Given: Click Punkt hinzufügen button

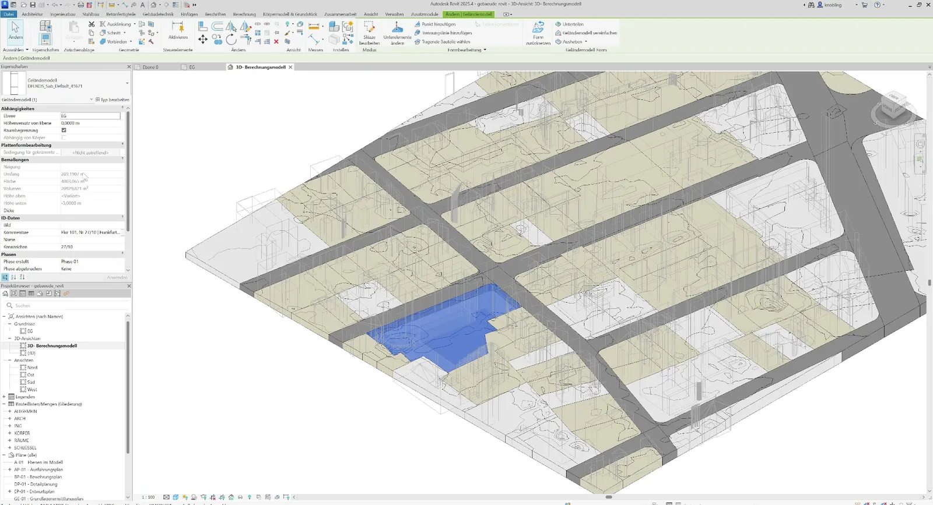Looking at the screenshot, I should pos(435,24).
